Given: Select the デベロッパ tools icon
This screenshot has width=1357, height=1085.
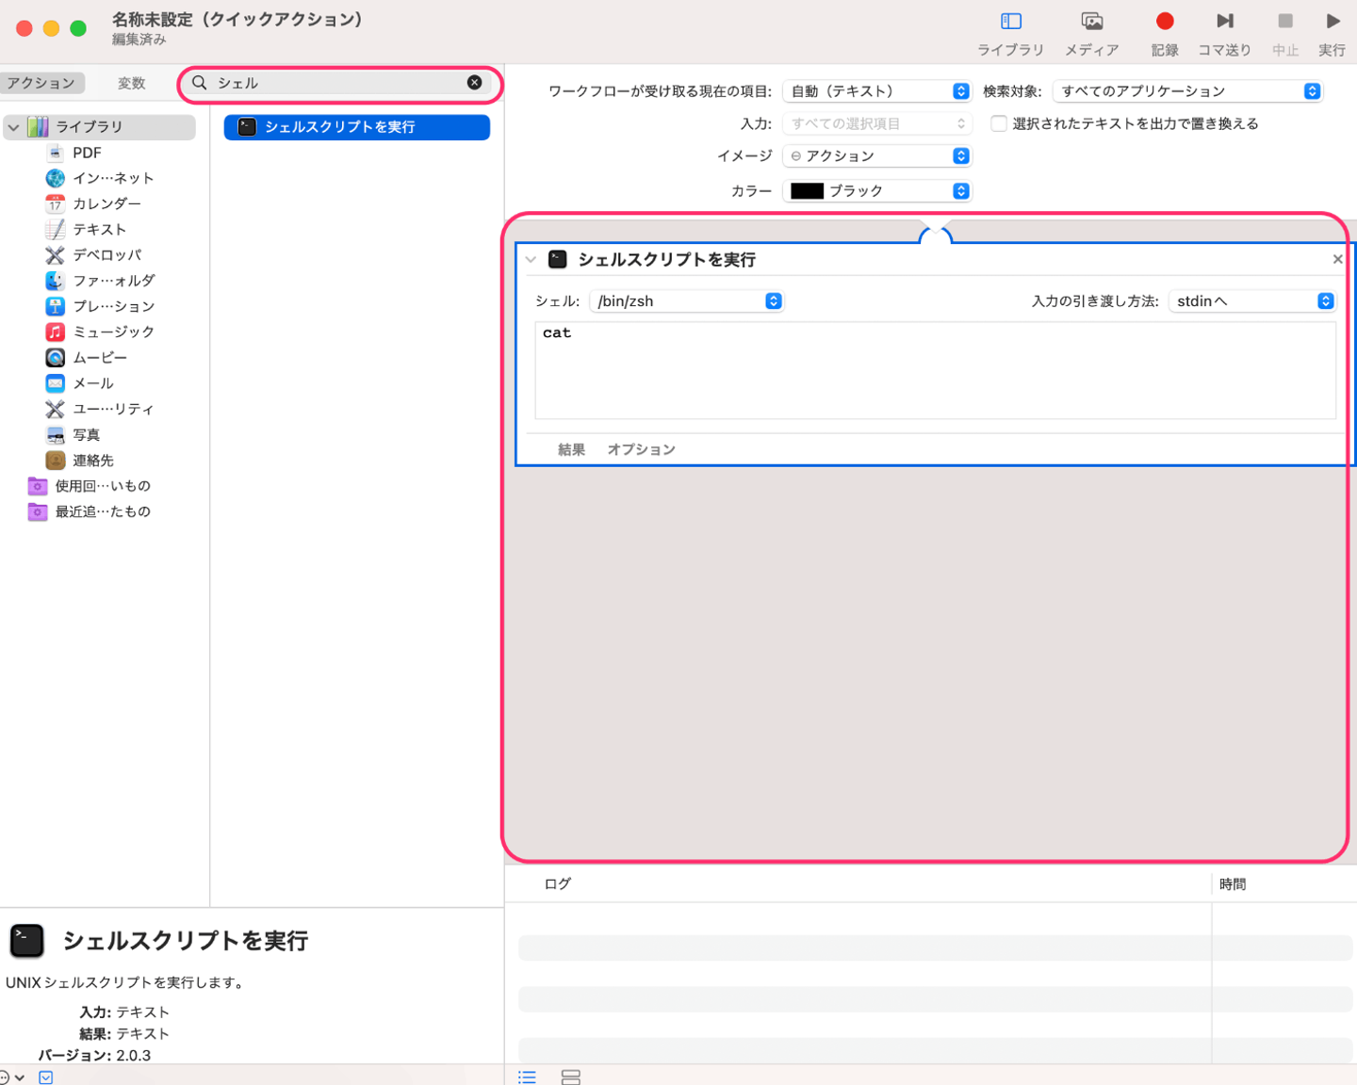Looking at the screenshot, I should (x=56, y=255).
